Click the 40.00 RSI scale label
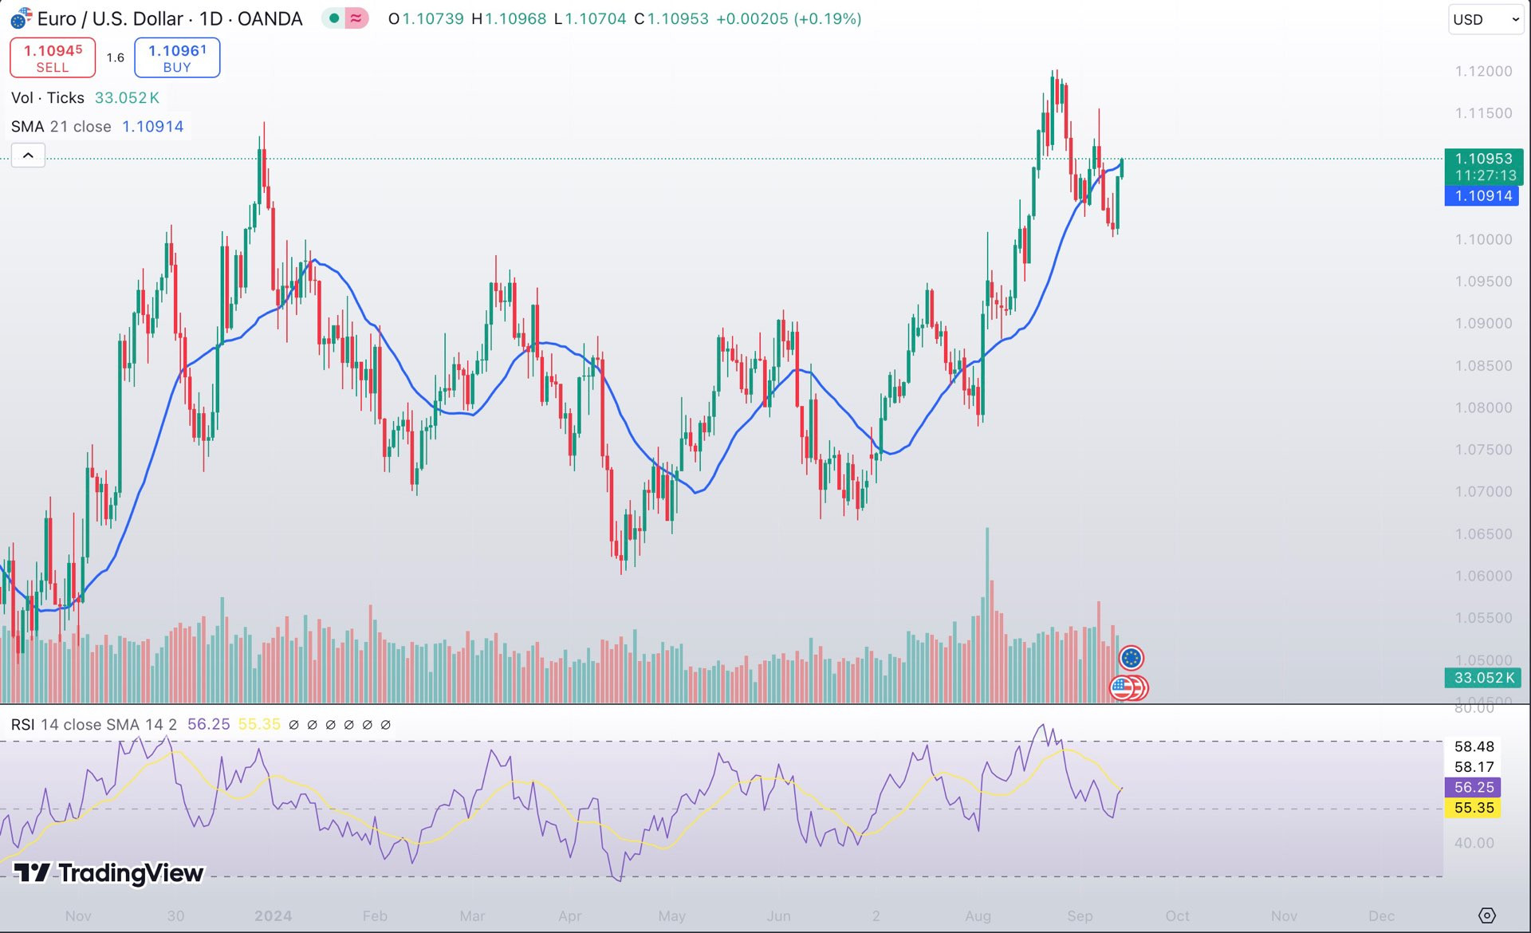 tap(1474, 842)
